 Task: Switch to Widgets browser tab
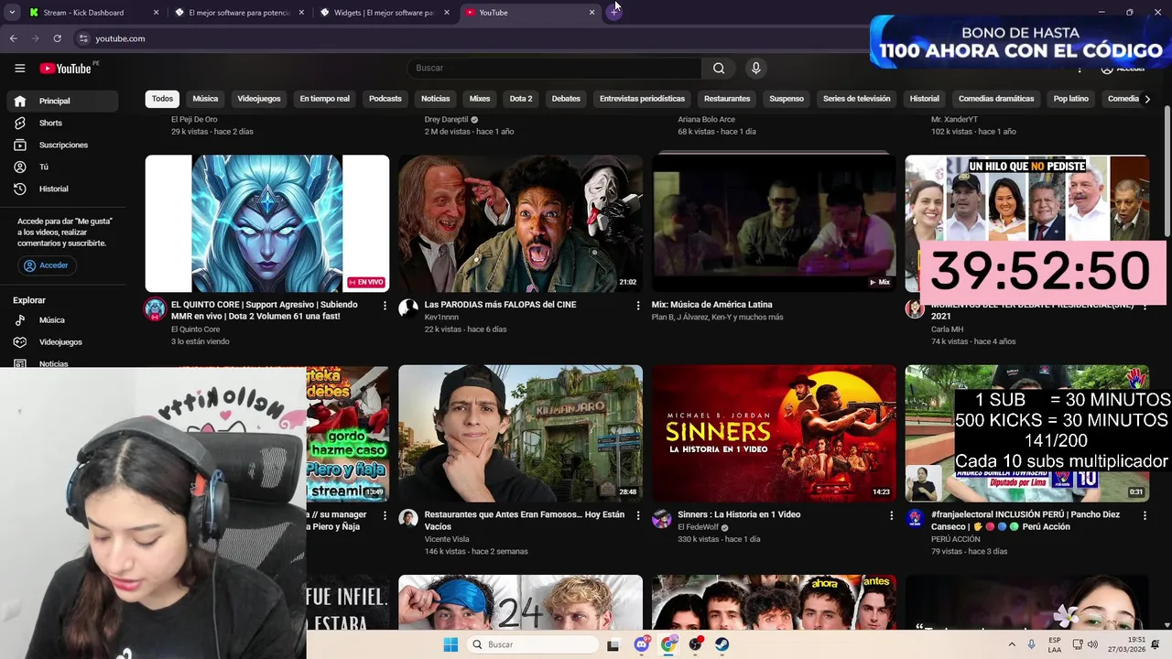[x=385, y=13]
